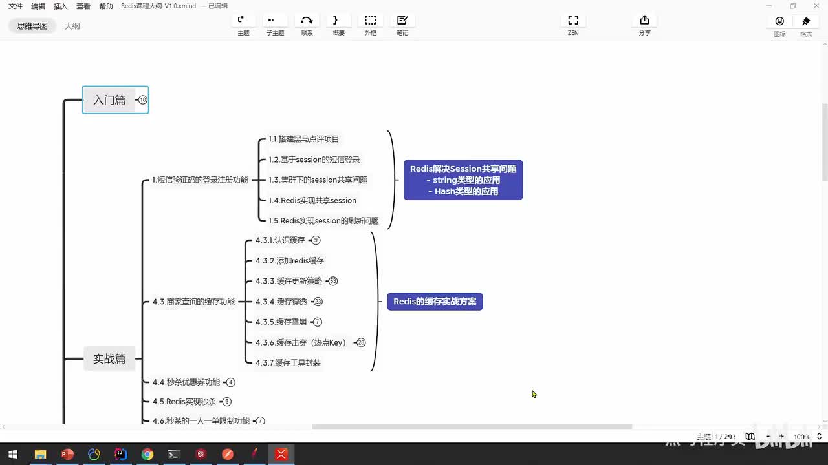828x465 pixels.
Task: Expand 4.3.1.认识缓存 badge 9
Action: click(x=316, y=240)
